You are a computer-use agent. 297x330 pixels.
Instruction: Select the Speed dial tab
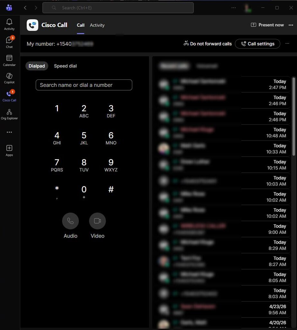click(x=65, y=66)
